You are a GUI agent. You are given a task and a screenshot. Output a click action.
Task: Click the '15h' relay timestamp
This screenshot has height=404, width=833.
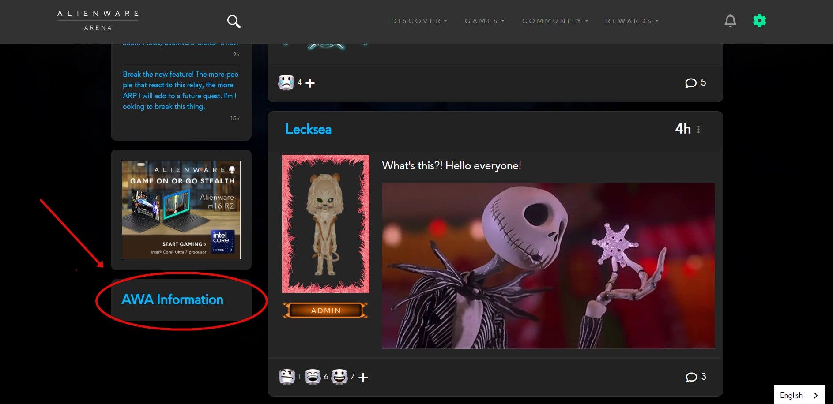235,119
